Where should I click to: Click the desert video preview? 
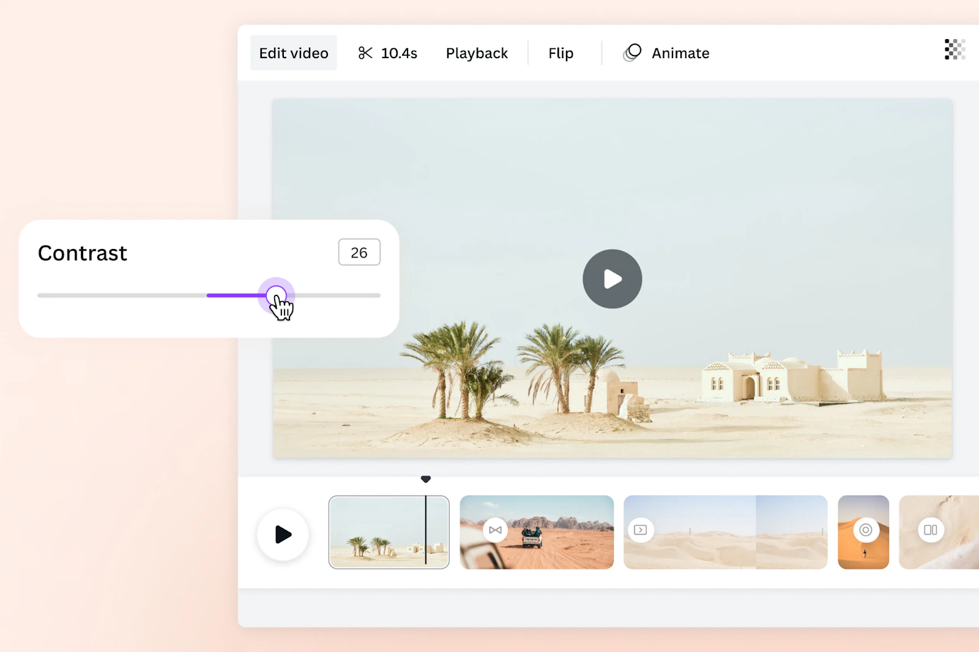(612, 279)
